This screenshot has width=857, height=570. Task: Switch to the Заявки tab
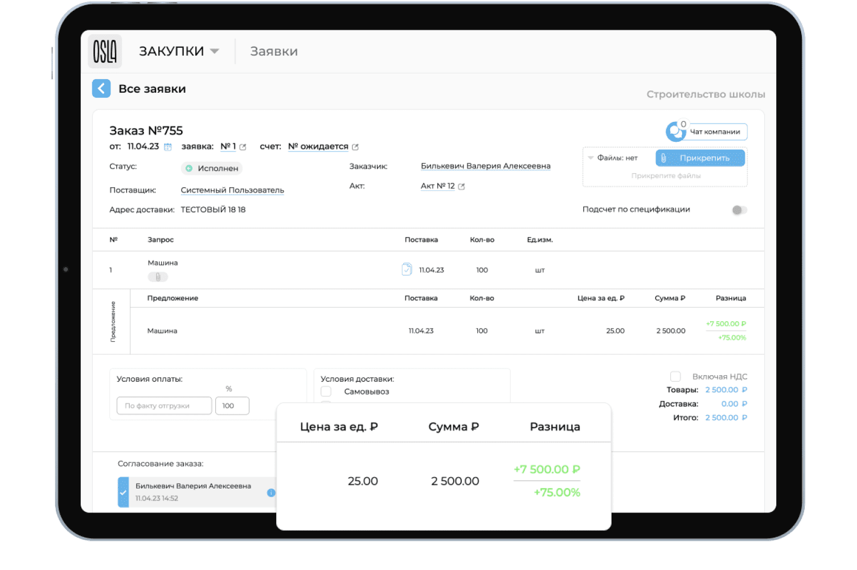274,51
